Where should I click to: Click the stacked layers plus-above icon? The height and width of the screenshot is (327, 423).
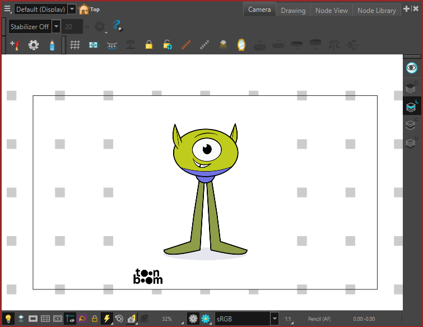coord(260,45)
